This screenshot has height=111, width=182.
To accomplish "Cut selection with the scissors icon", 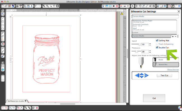I will [x=32, y=6].
